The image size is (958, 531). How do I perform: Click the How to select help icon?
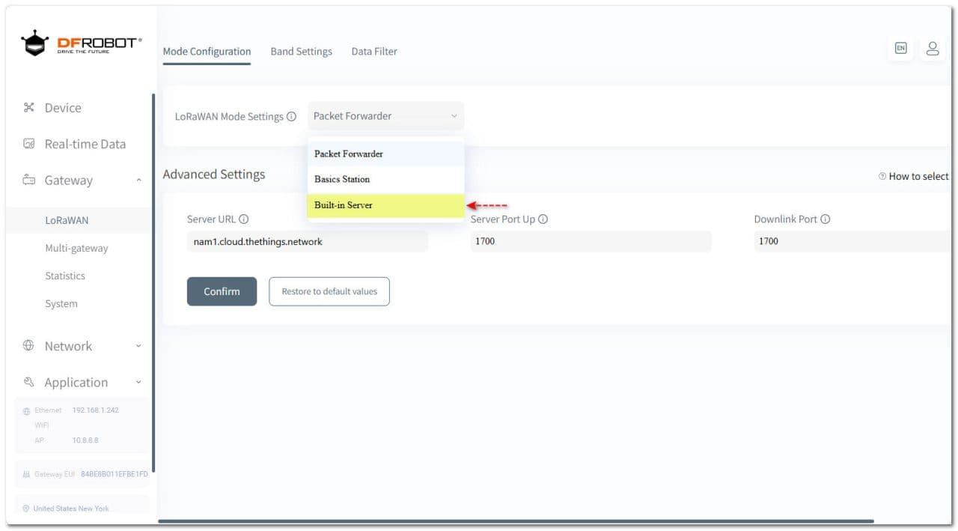click(882, 177)
